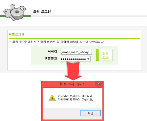Click the 다시한번 확인하여 주십시오 message line

pos(75,99)
